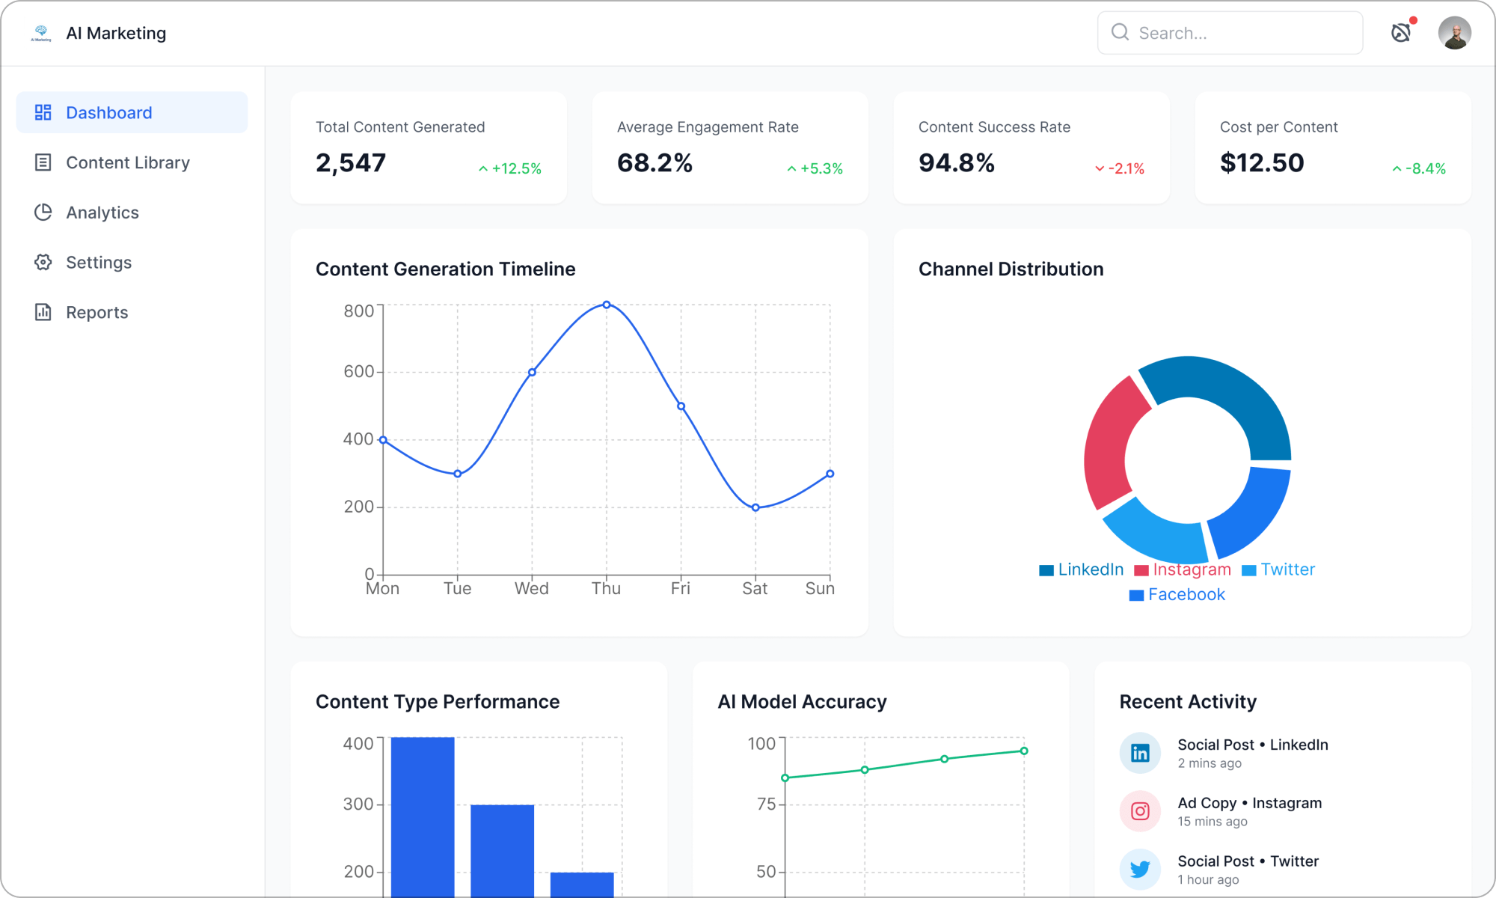This screenshot has height=898, width=1496.
Task: Navigate to Reports in the sidebar
Action: tap(96, 312)
